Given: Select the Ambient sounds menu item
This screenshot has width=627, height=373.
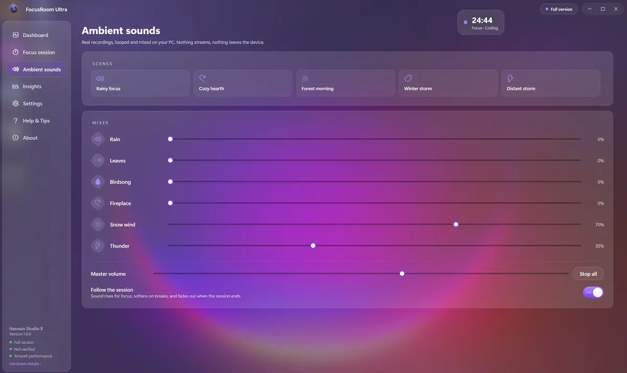Looking at the screenshot, I should [x=37, y=69].
